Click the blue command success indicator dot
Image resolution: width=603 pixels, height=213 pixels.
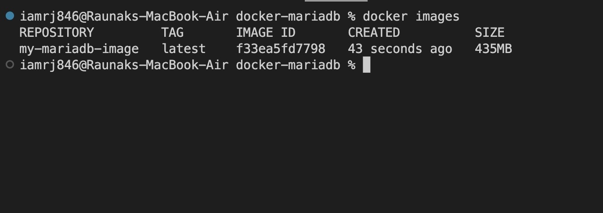10,16
